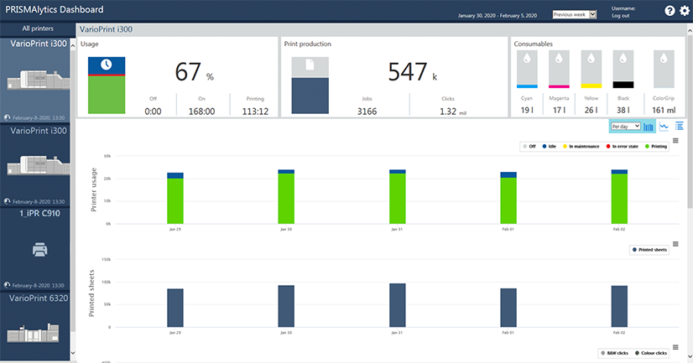The image size is (693, 363).
Task: Toggle B&W clicks legend series
Action: (614, 353)
